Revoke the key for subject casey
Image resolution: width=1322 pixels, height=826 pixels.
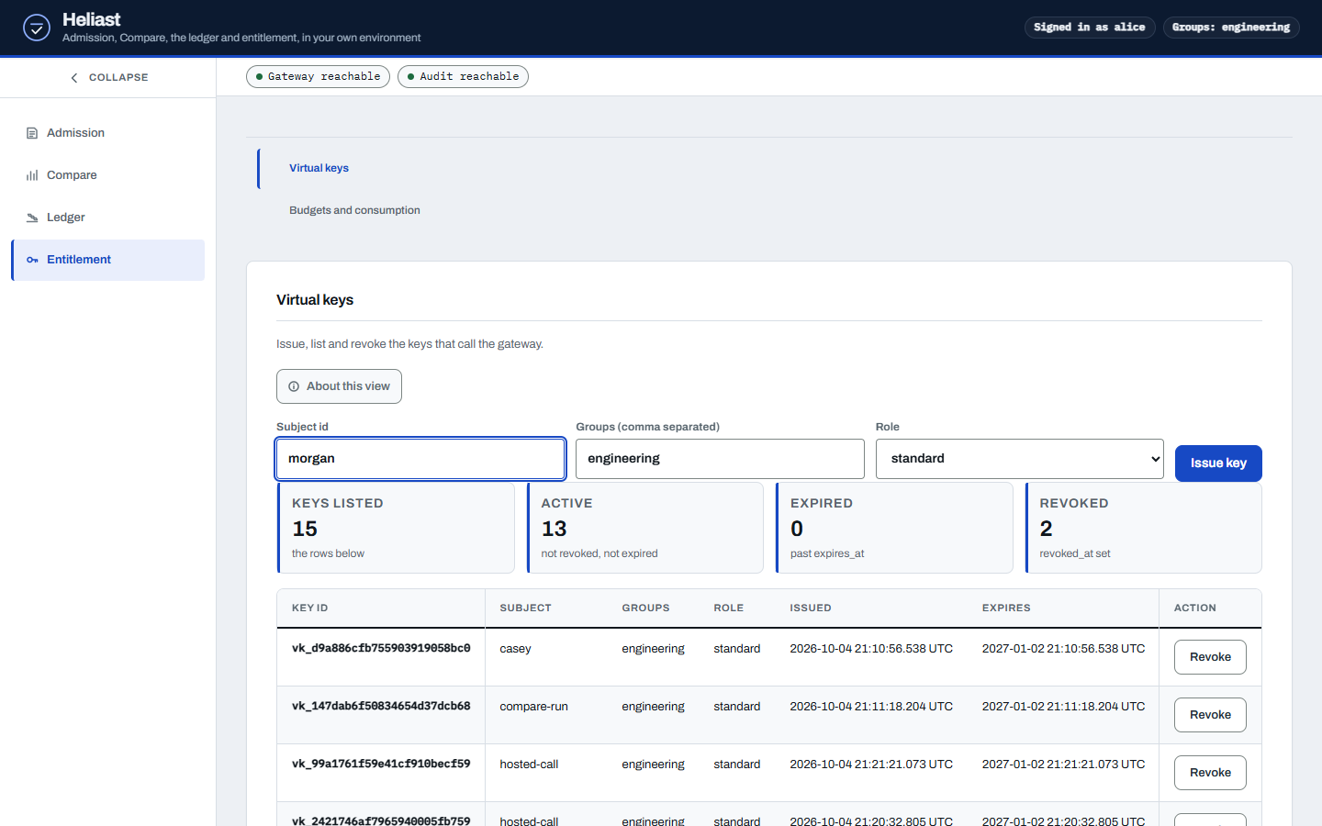coord(1210,657)
